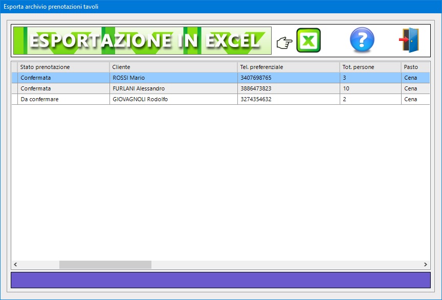Click Cena cell in FURLANI Alessandro row
Image resolution: width=442 pixels, height=300 pixels.
pos(415,88)
